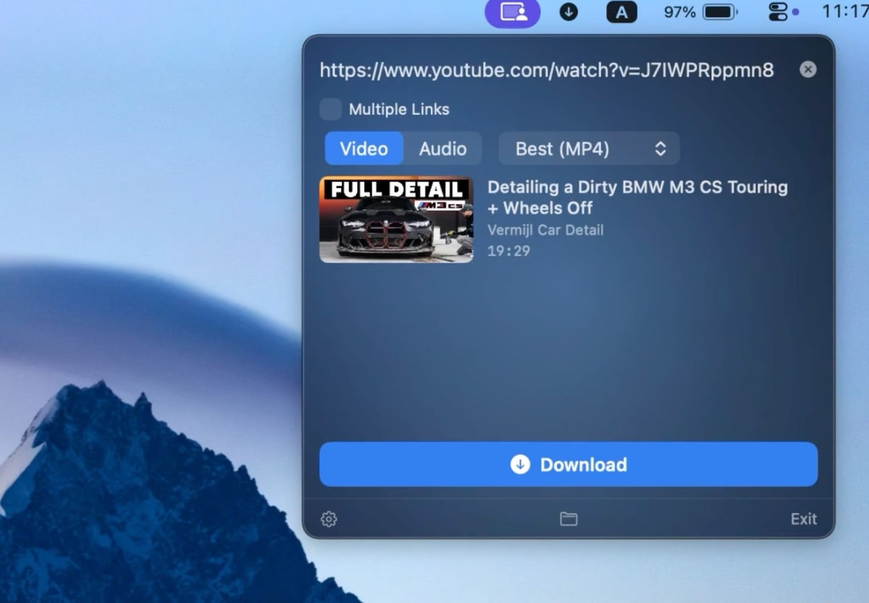Click the video duration 19:29
Image resolution: width=869 pixels, height=603 pixels.
click(508, 251)
